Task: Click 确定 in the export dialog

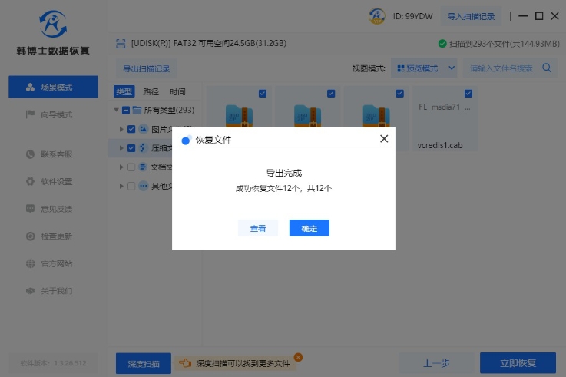Action: point(309,228)
